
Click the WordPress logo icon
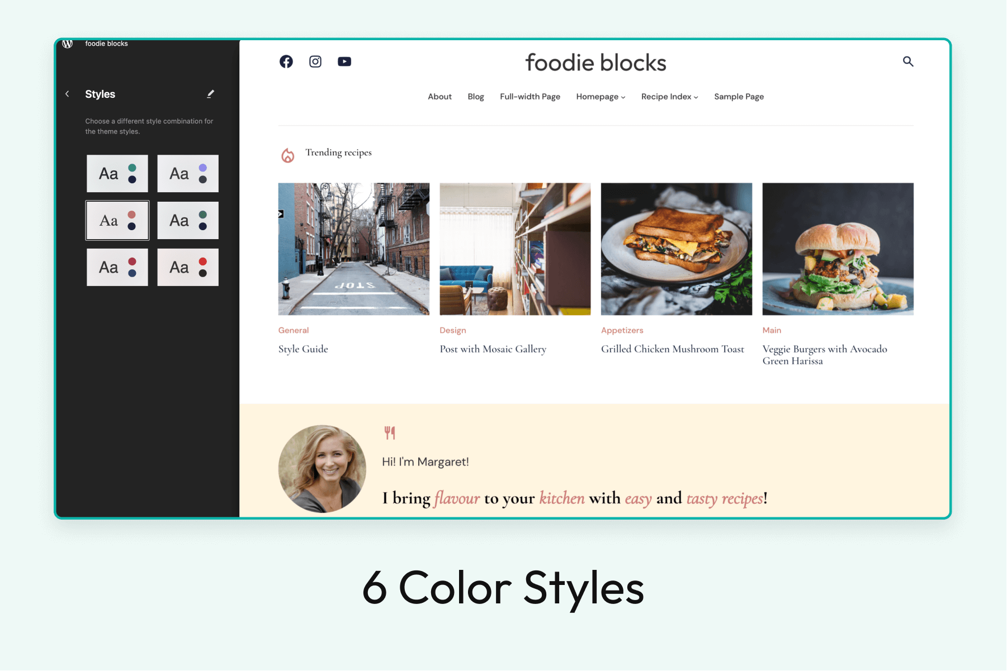[x=68, y=44]
